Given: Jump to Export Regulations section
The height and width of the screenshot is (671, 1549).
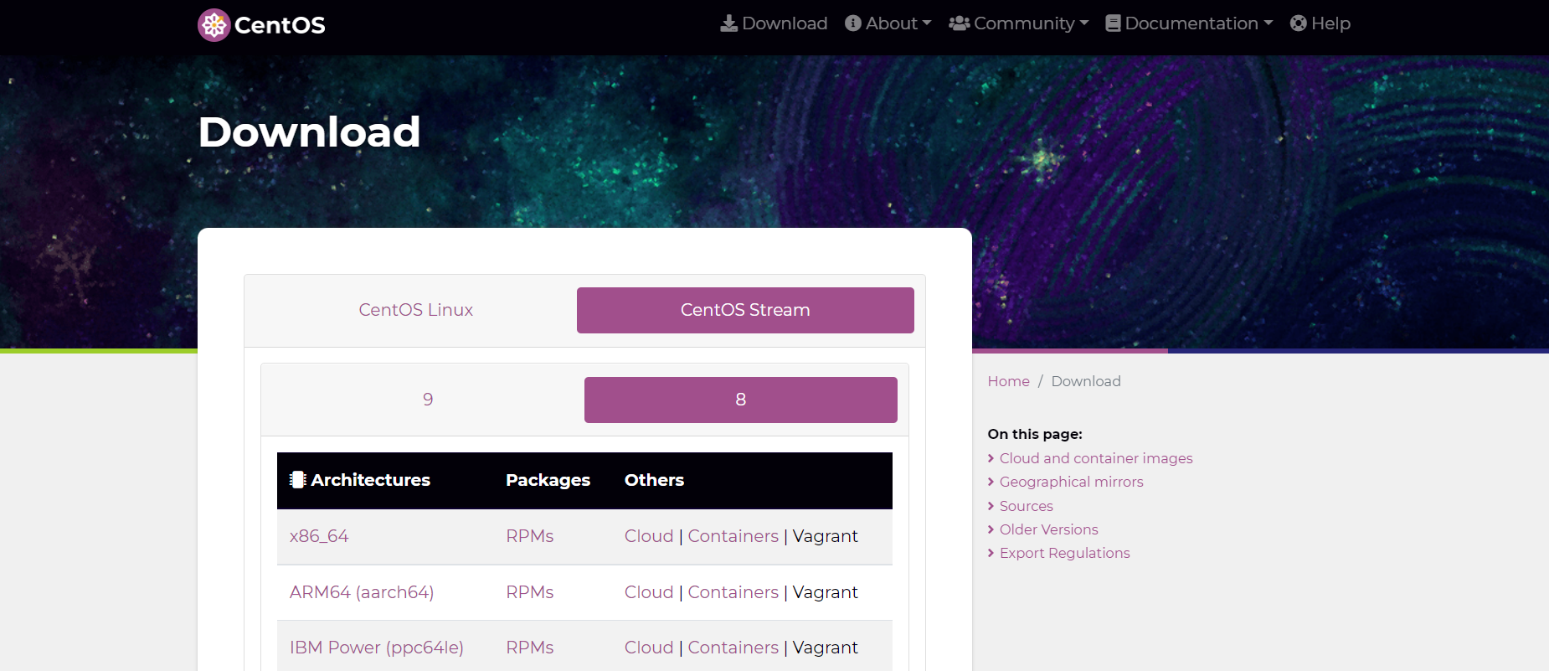Looking at the screenshot, I should (x=1065, y=553).
